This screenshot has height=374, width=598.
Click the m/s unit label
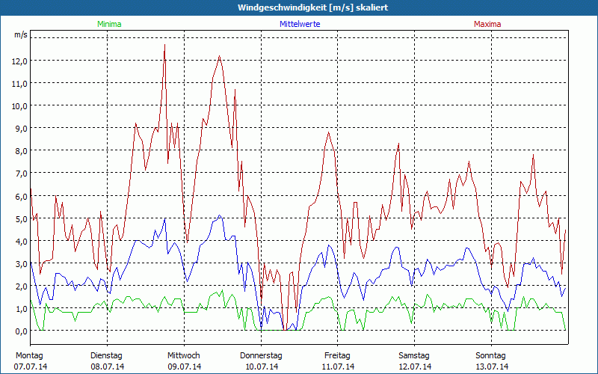tap(20, 35)
